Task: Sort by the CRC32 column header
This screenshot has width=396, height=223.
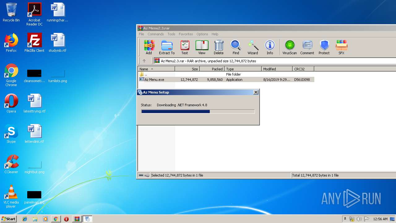Action: (x=303, y=69)
